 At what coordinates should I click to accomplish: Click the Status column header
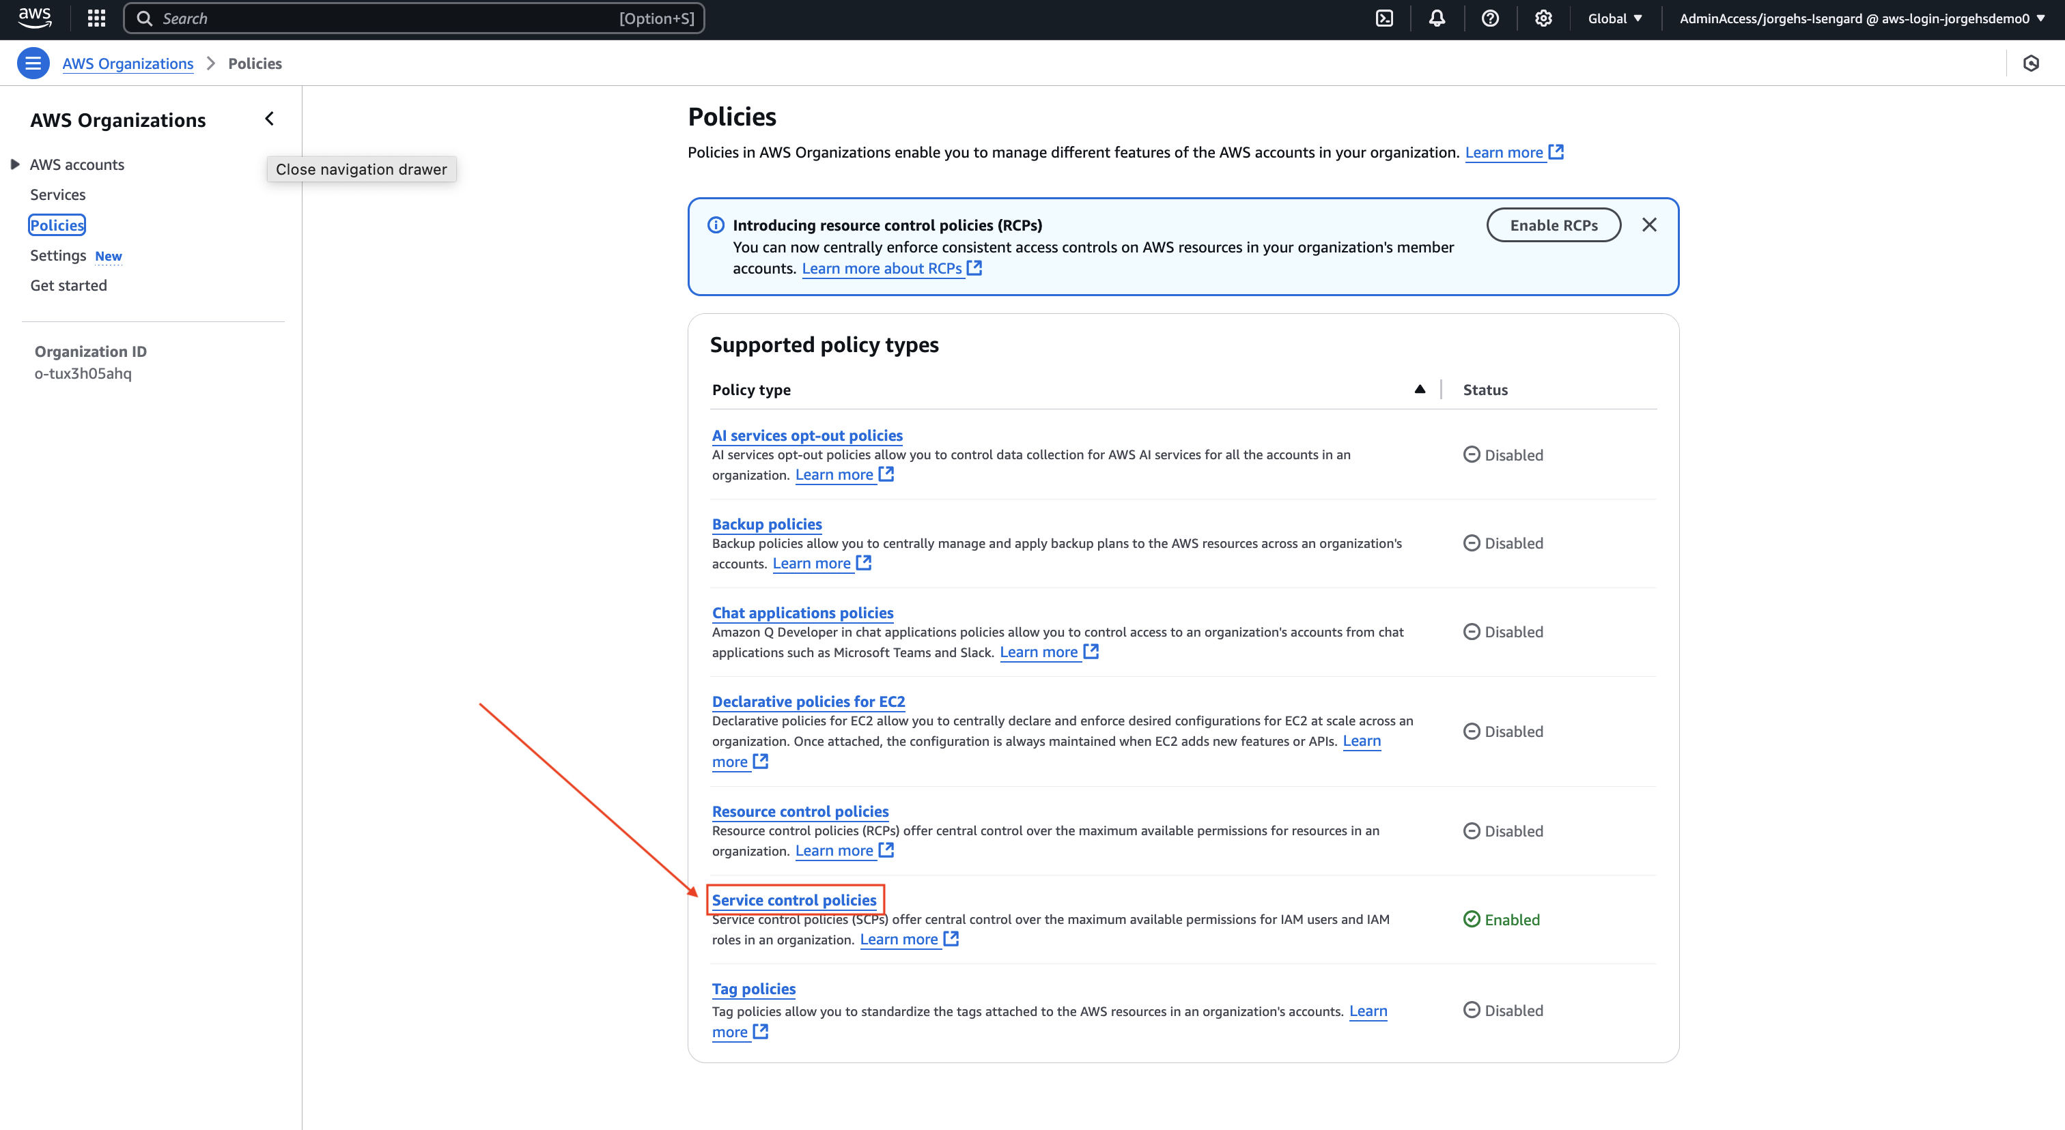[1485, 390]
